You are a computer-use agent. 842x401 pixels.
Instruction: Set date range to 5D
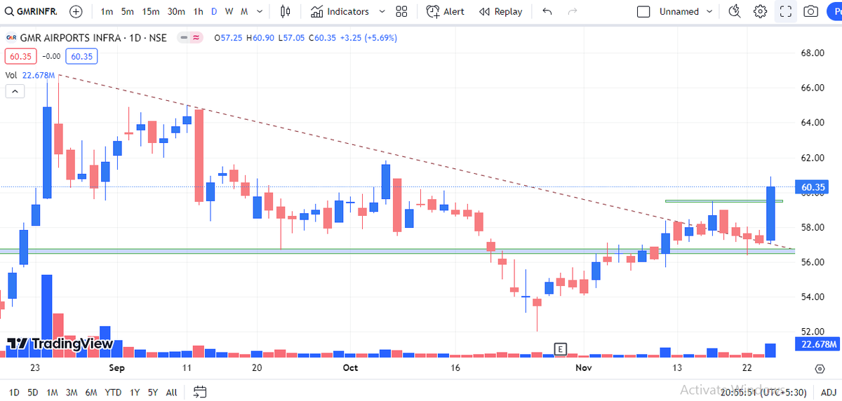(x=33, y=392)
